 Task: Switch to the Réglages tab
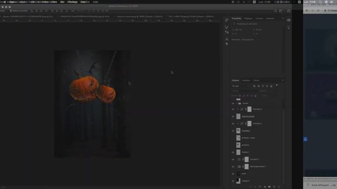pyautogui.click(x=248, y=18)
